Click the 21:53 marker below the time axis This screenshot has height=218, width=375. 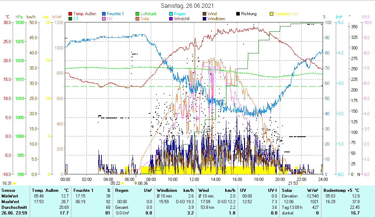[x=293, y=183]
